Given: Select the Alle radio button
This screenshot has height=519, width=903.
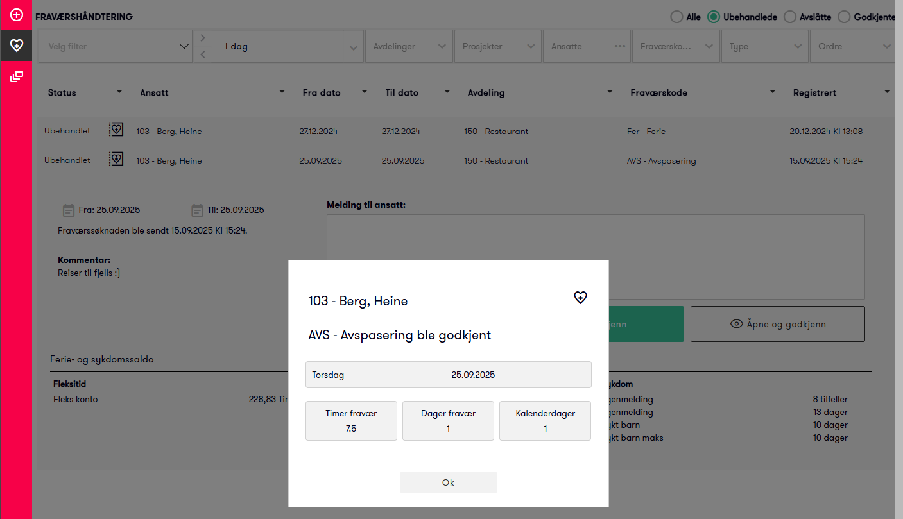Looking at the screenshot, I should (676, 17).
